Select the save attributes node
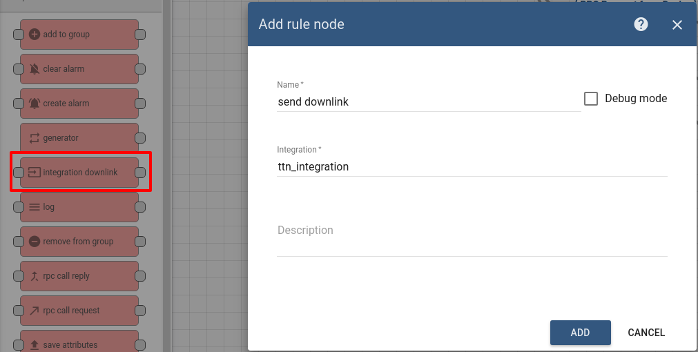Viewport: 698px width, 352px height. coord(79,342)
